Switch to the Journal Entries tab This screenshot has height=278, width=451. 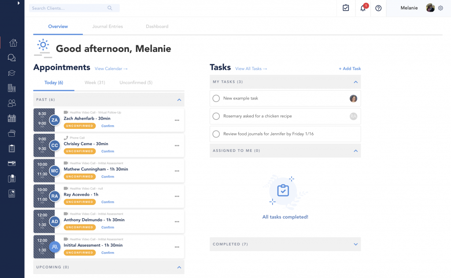pos(107,26)
